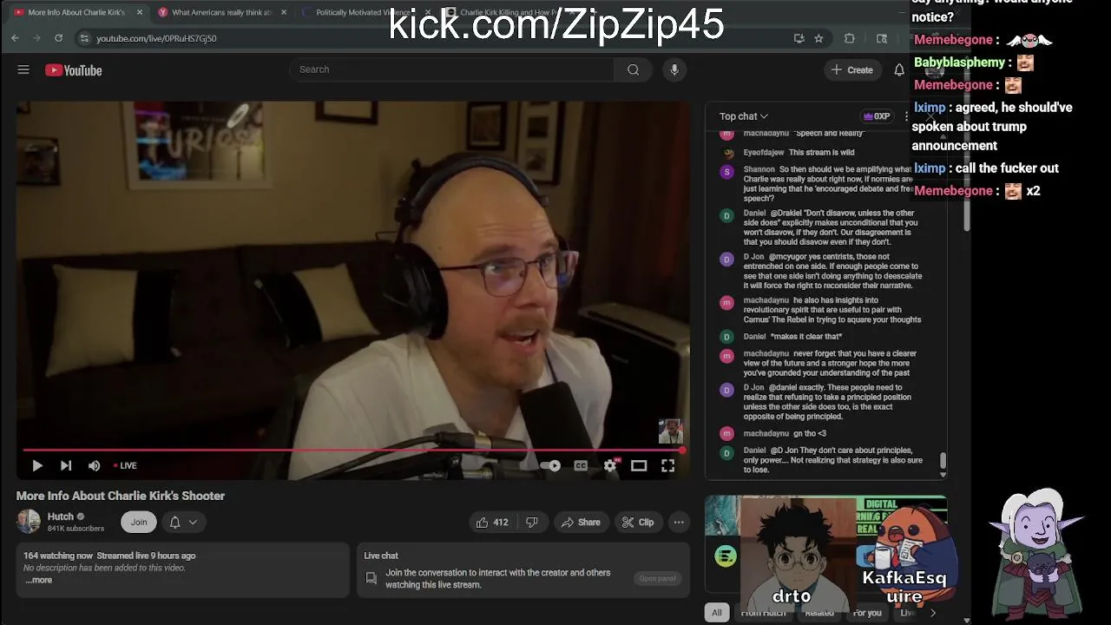
Task: Join the Hutch channel membership
Action: tap(139, 522)
